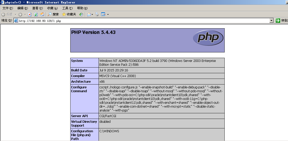The height and width of the screenshot is (141, 288).
Task: Go to the Home page icon
Action: click(x=42, y=14)
